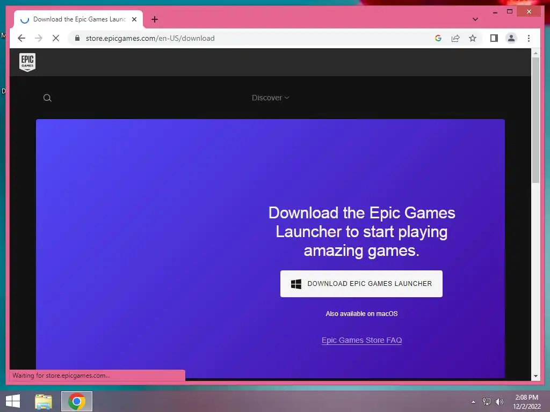Click the browser forward arrow
This screenshot has width=550, height=412.
39,38
